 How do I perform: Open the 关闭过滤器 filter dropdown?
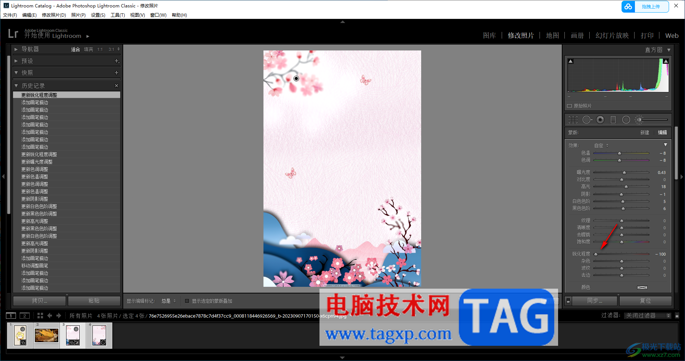click(648, 316)
